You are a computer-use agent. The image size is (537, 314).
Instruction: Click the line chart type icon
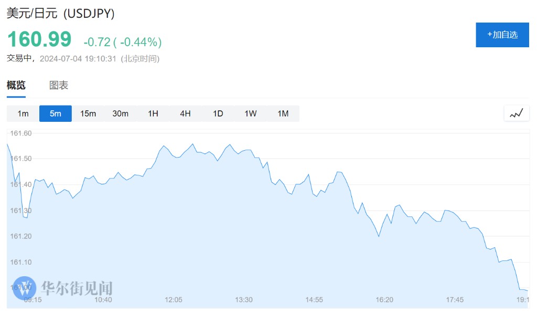(x=516, y=113)
